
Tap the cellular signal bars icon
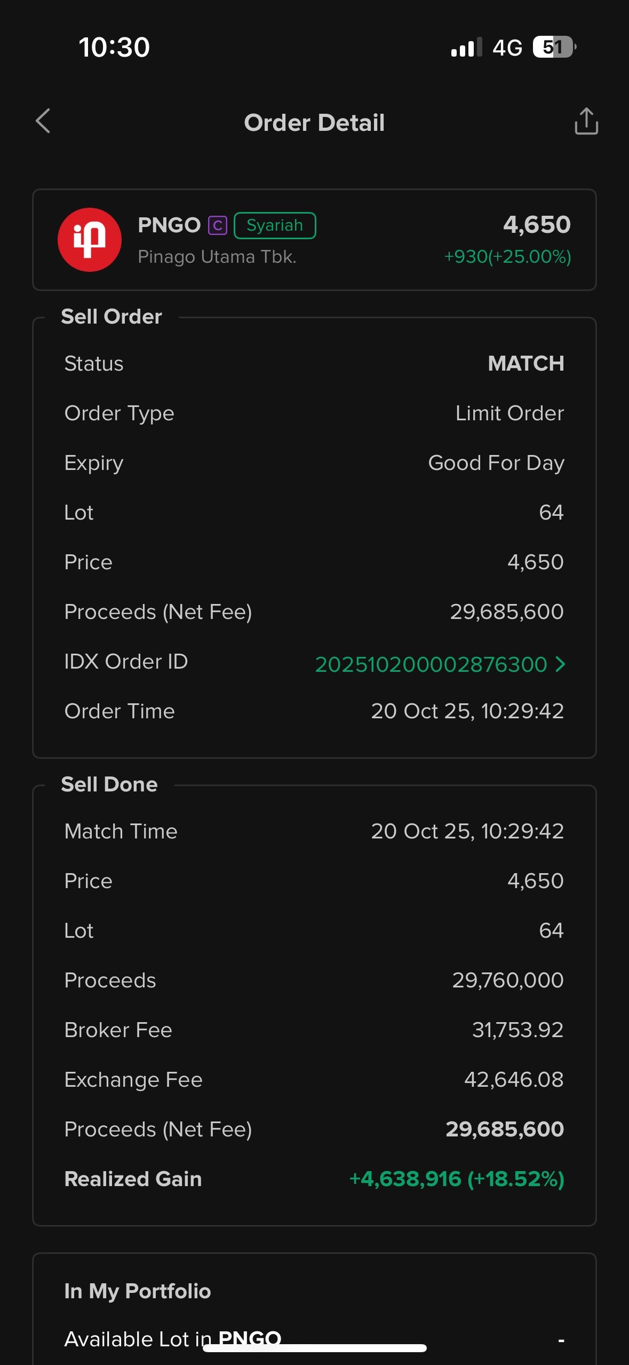[466, 47]
